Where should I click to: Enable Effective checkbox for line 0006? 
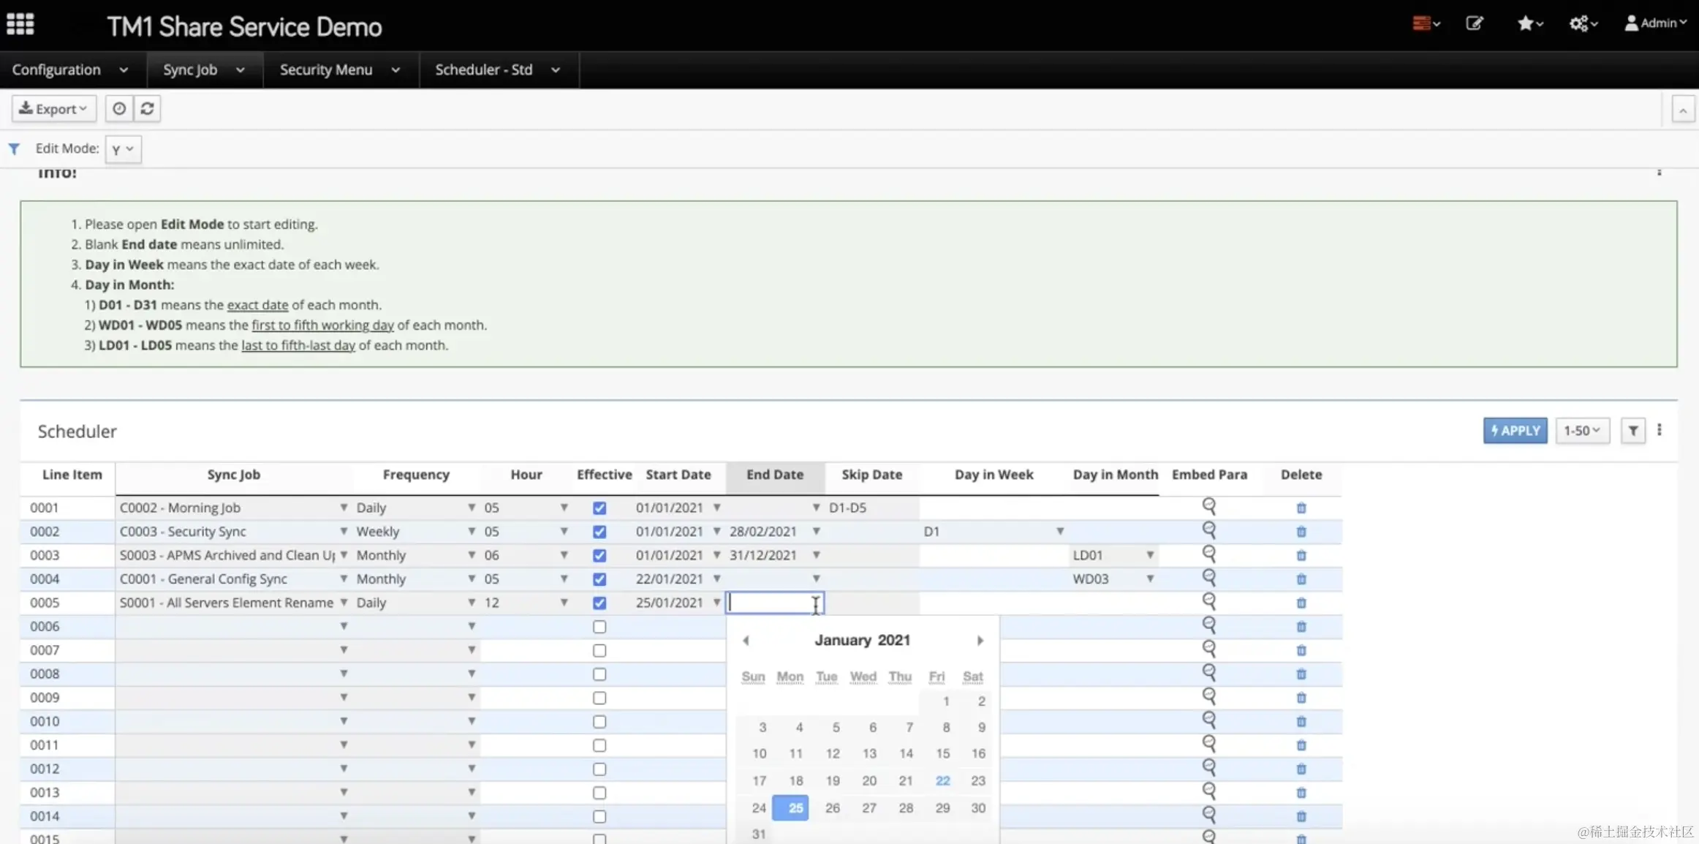599,627
